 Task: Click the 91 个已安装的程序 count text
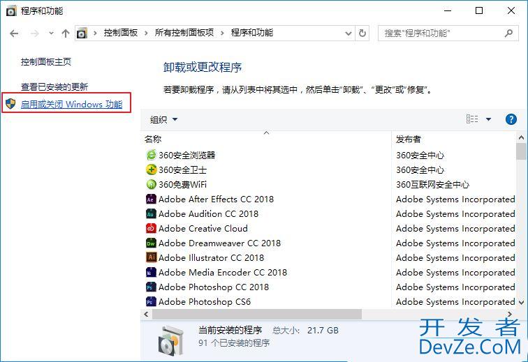[x=234, y=343]
